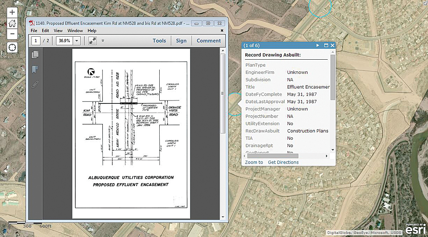
Task: Open the File menu
Action: point(34,31)
